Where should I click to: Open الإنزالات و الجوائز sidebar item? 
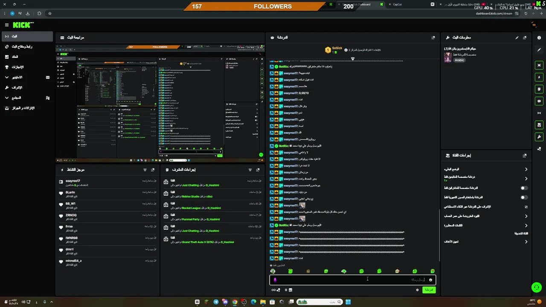27,108
